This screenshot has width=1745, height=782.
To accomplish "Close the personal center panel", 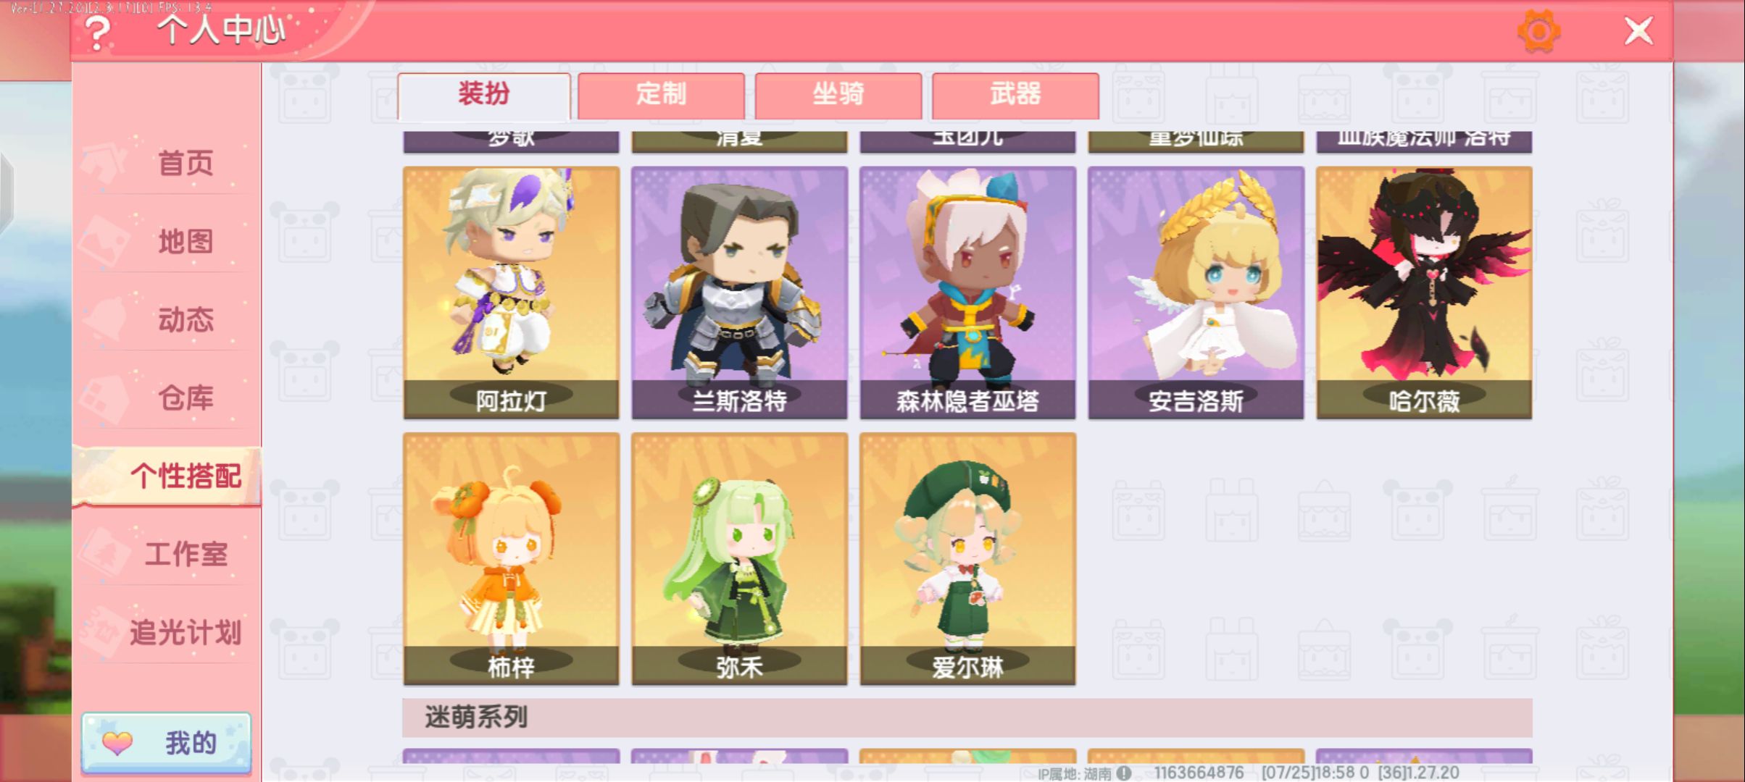I will 1638,31.
